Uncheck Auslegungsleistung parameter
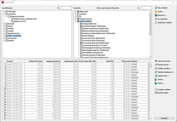Image resolution: width=177 pixels, height=122 pixels. coord(81,24)
